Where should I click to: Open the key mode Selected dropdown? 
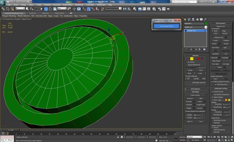[x=194, y=137]
